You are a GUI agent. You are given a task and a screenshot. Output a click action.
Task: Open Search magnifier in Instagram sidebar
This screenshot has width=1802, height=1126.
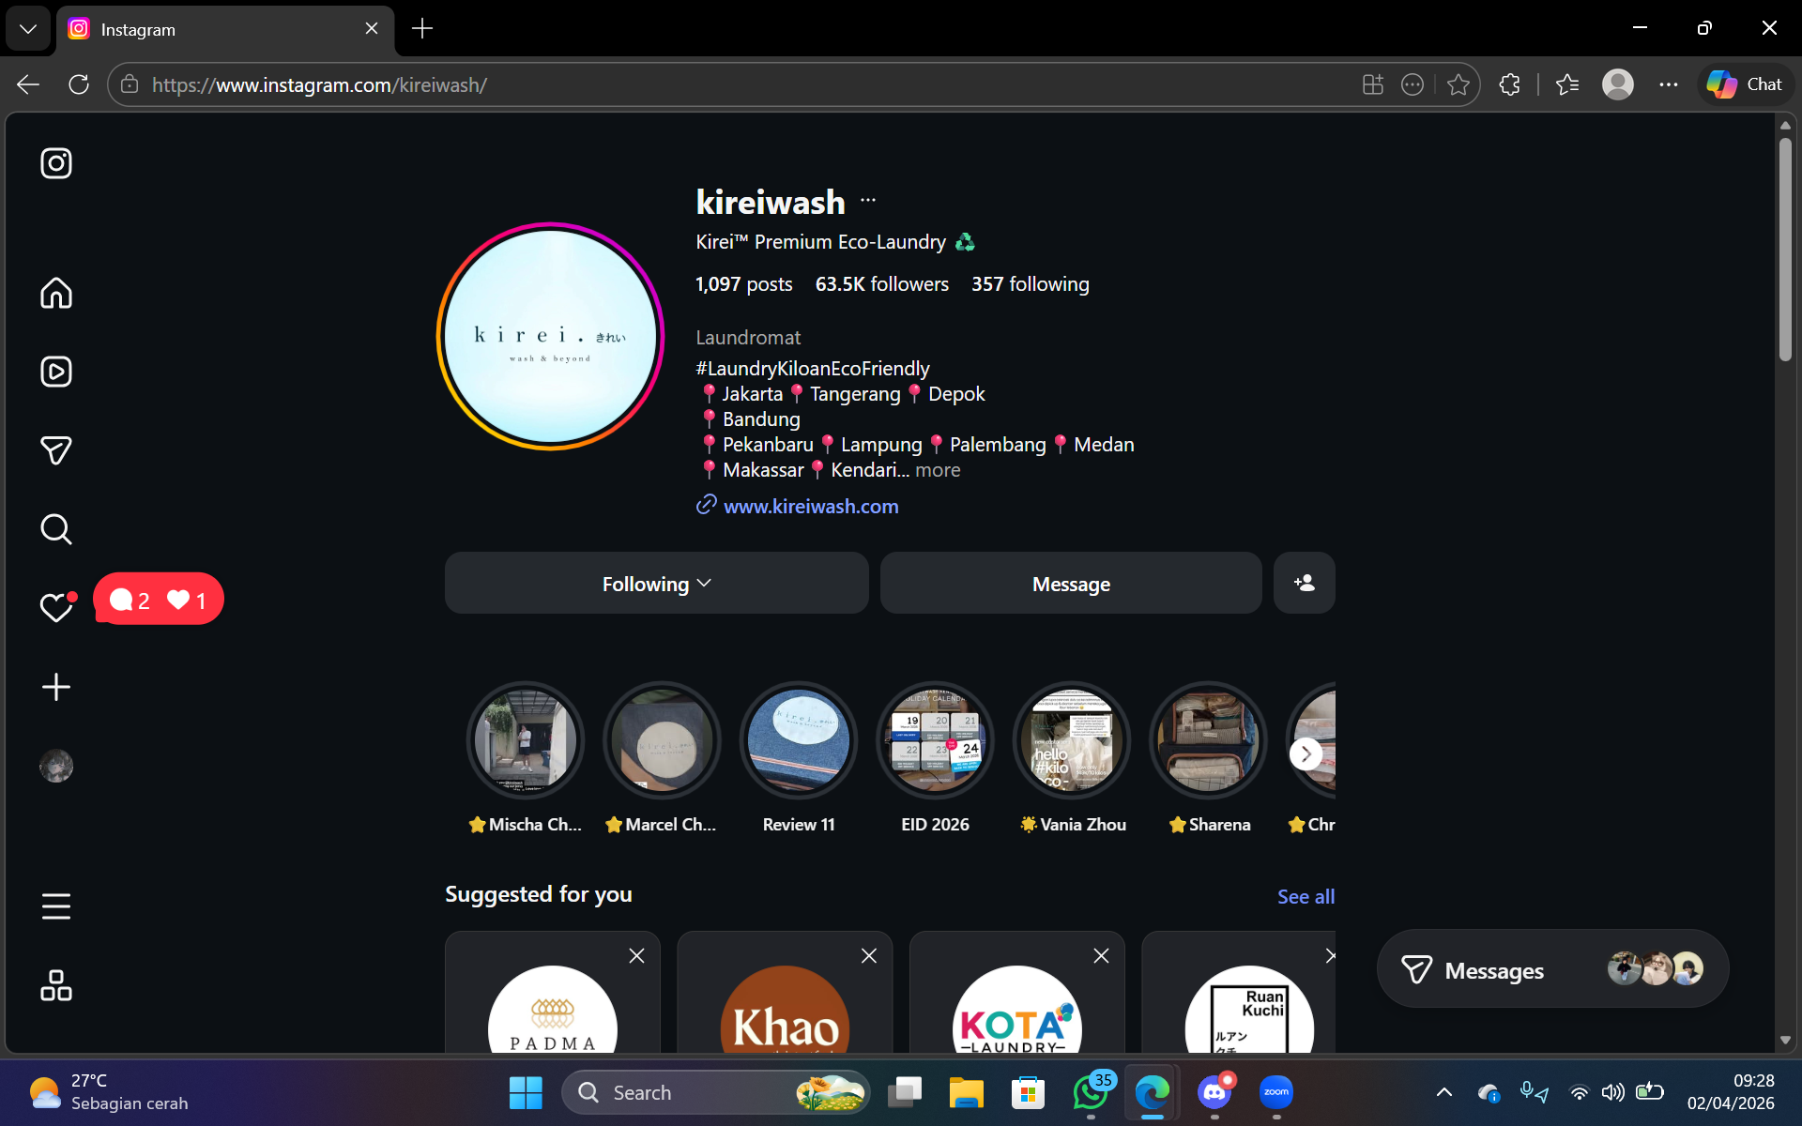coord(56,529)
